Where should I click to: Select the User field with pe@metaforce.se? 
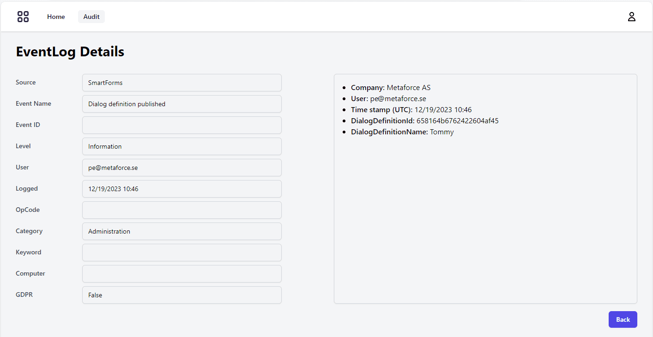coord(181,168)
